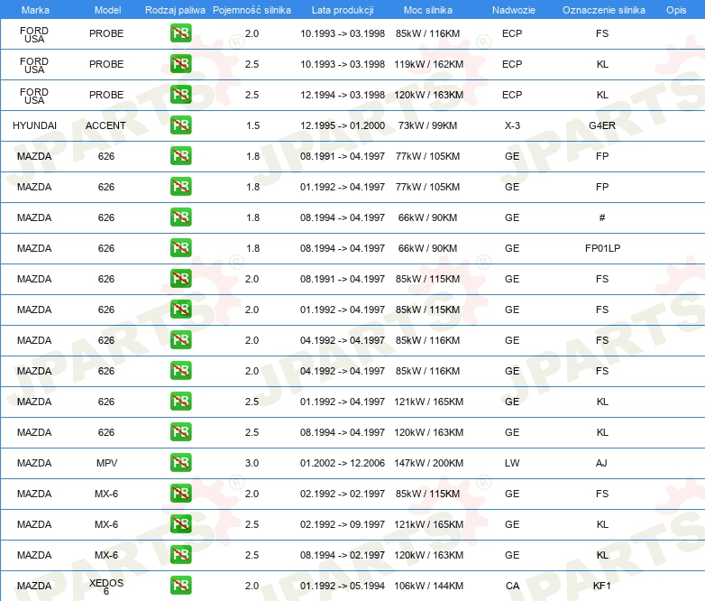Screen dimensions: 705x601
Task: Click the Marka column header
Action: click(x=35, y=10)
